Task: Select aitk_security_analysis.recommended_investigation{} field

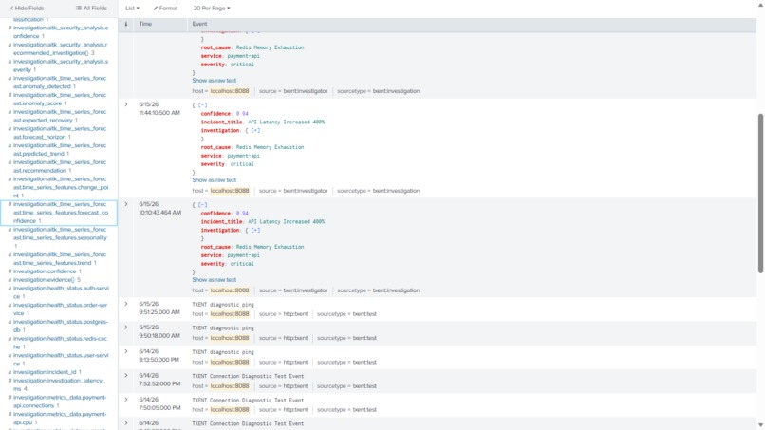Action: 59,48
